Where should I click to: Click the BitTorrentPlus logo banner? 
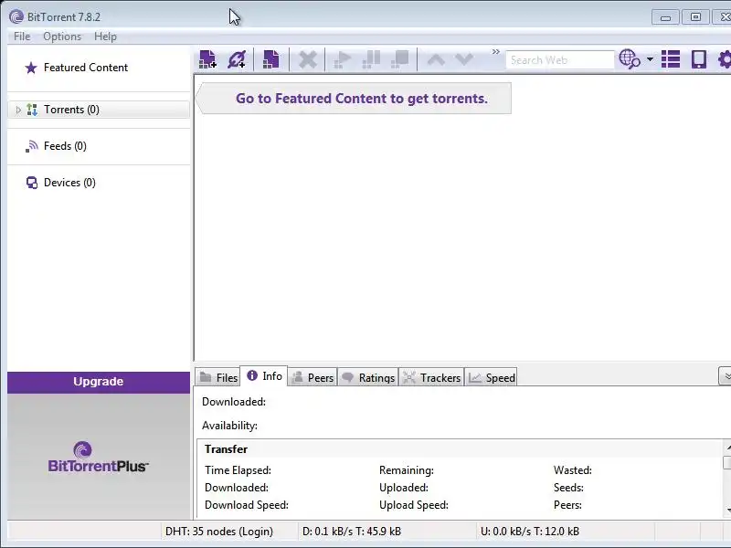coord(99,457)
